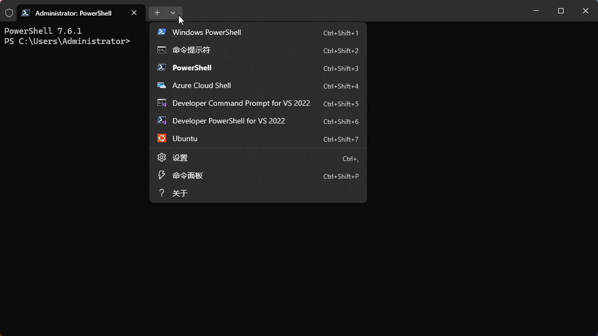Click the Windows PowerShell profile icon
Screen dimensions: 598x336
162,32
